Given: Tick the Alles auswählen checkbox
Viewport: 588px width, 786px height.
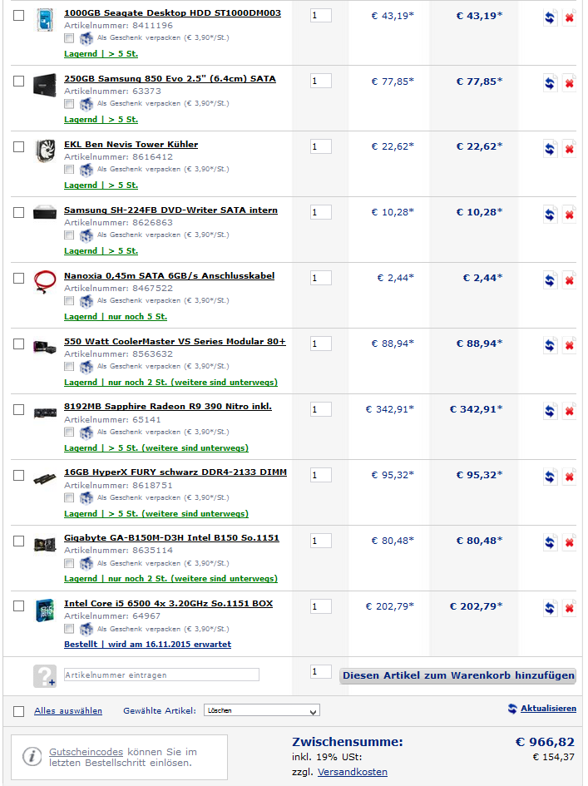Looking at the screenshot, I should pos(19,711).
